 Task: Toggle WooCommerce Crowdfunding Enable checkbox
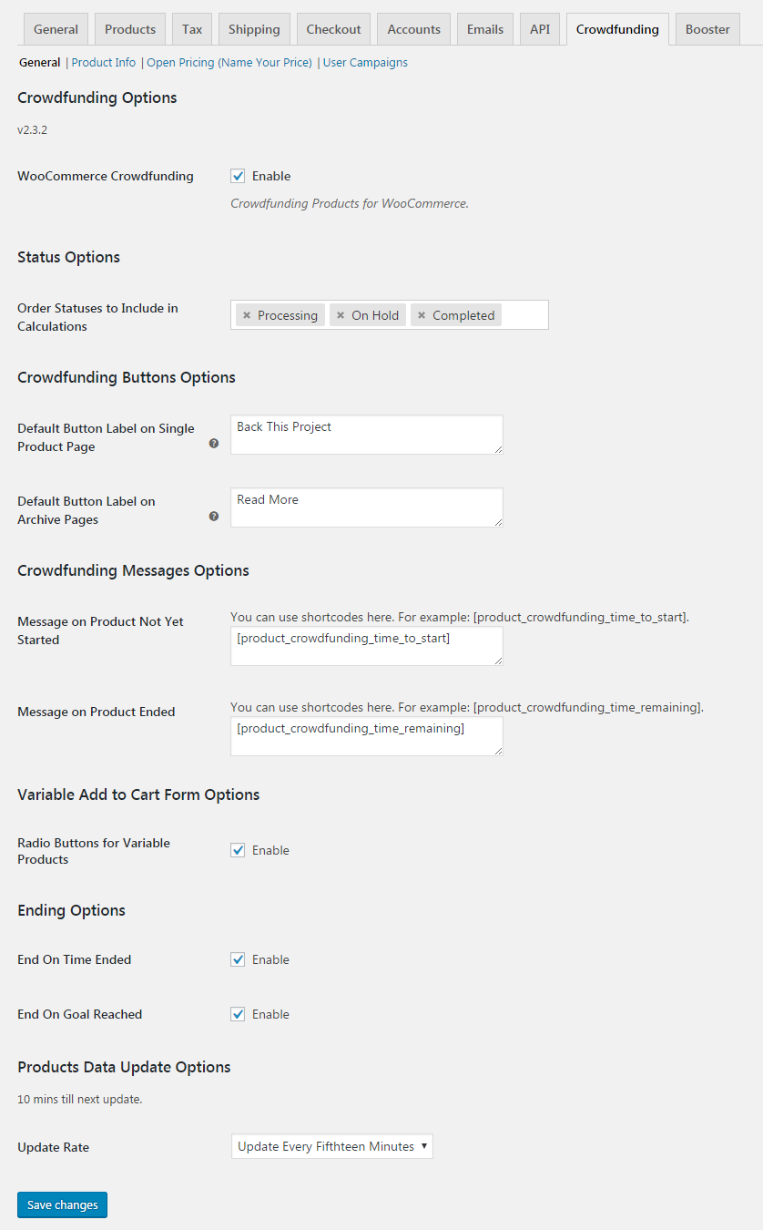238,176
